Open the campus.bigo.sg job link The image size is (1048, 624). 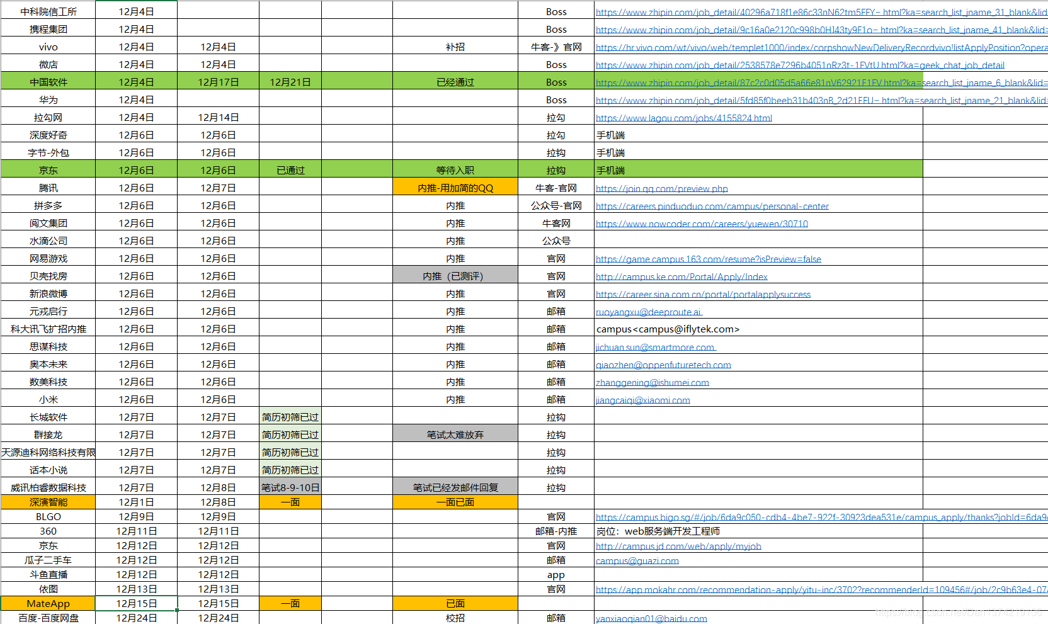[x=821, y=517]
